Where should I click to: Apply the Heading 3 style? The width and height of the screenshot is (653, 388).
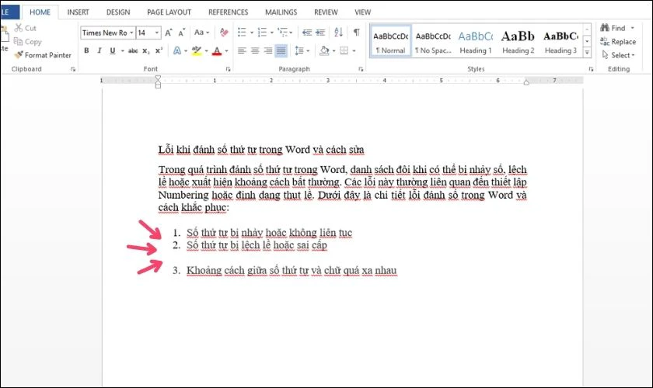(560, 41)
